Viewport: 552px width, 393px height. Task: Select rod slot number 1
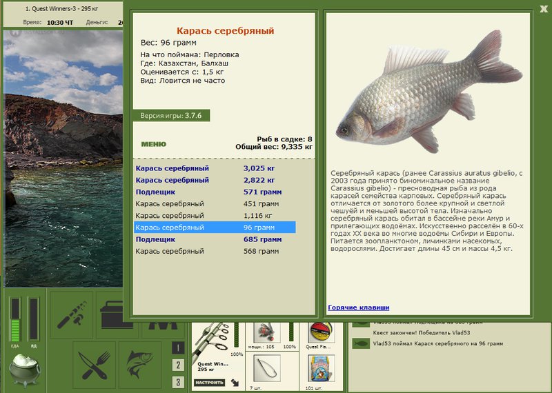[x=178, y=348]
